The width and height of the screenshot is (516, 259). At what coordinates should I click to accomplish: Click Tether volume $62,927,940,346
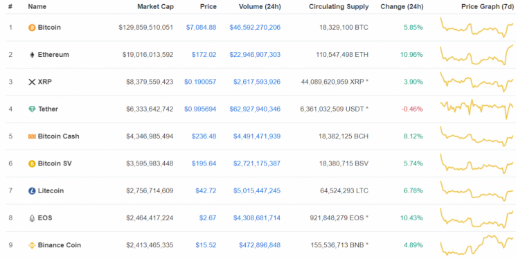click(x=255, y=109)
